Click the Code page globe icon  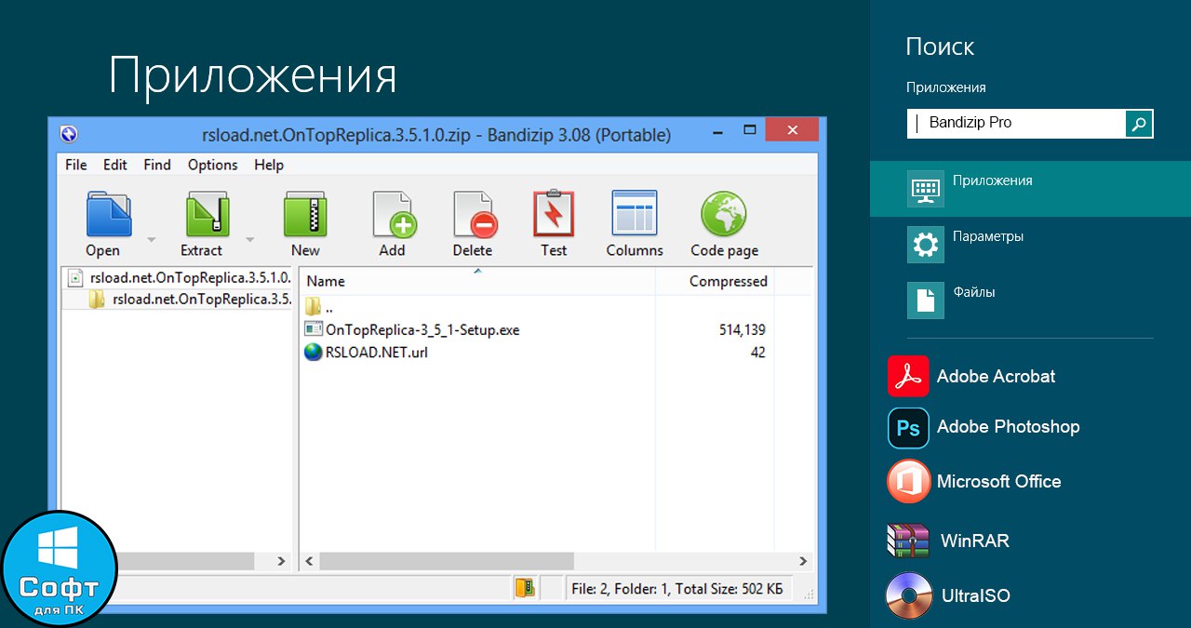(x=724, y=213)
